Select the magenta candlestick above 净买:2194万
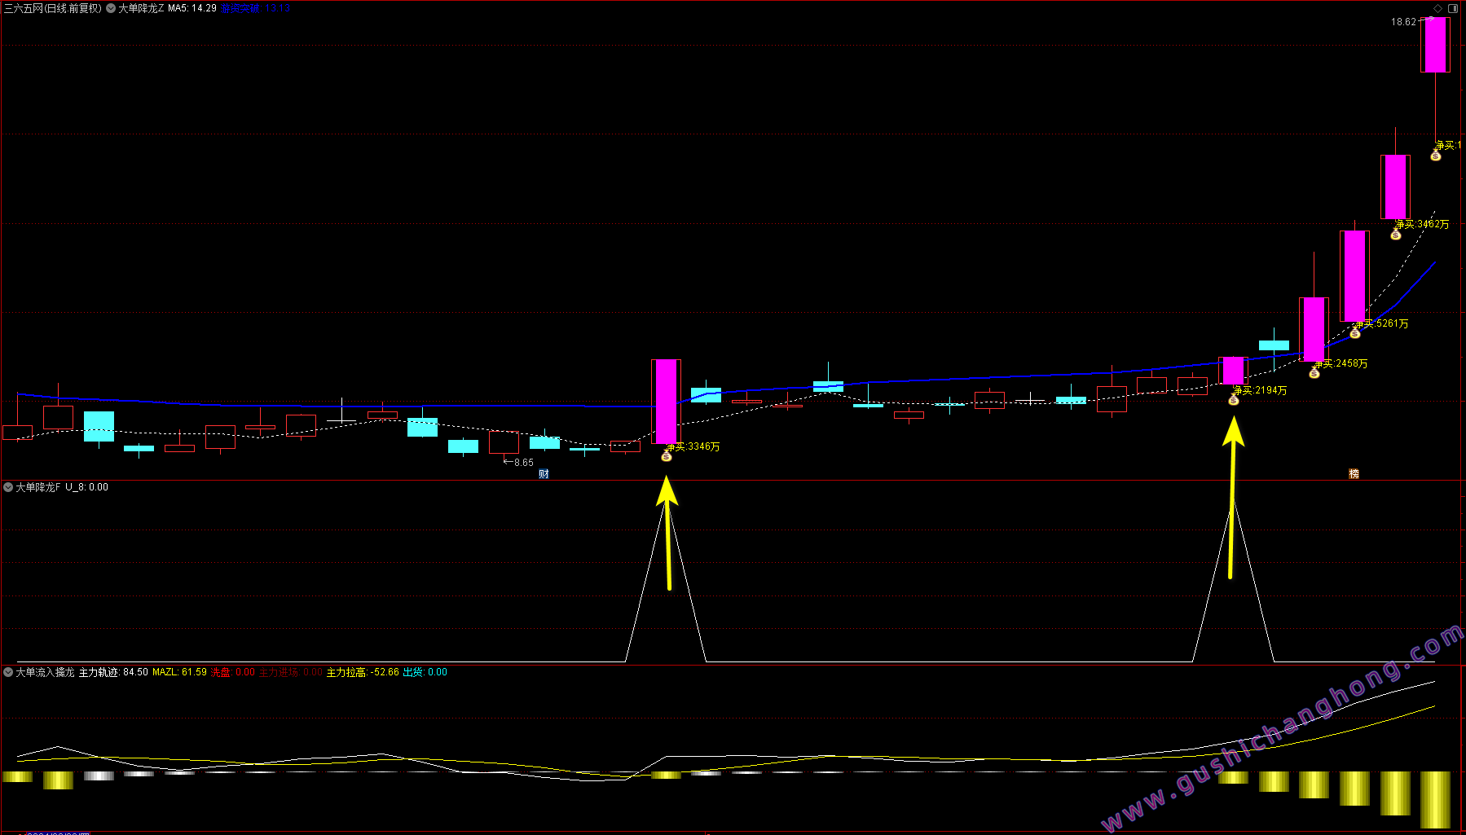The image size is (1466, 835). 1234,370
